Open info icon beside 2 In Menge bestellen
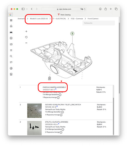Screen dimensions: 128x146 [63, 129]
